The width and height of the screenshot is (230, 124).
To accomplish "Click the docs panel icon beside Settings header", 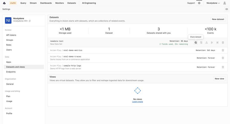I will click(x=227, y=9).
